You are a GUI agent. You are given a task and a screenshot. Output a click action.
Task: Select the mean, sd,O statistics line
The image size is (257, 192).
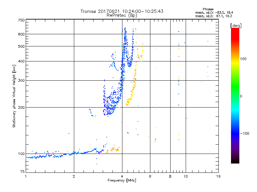coord(214,12)
